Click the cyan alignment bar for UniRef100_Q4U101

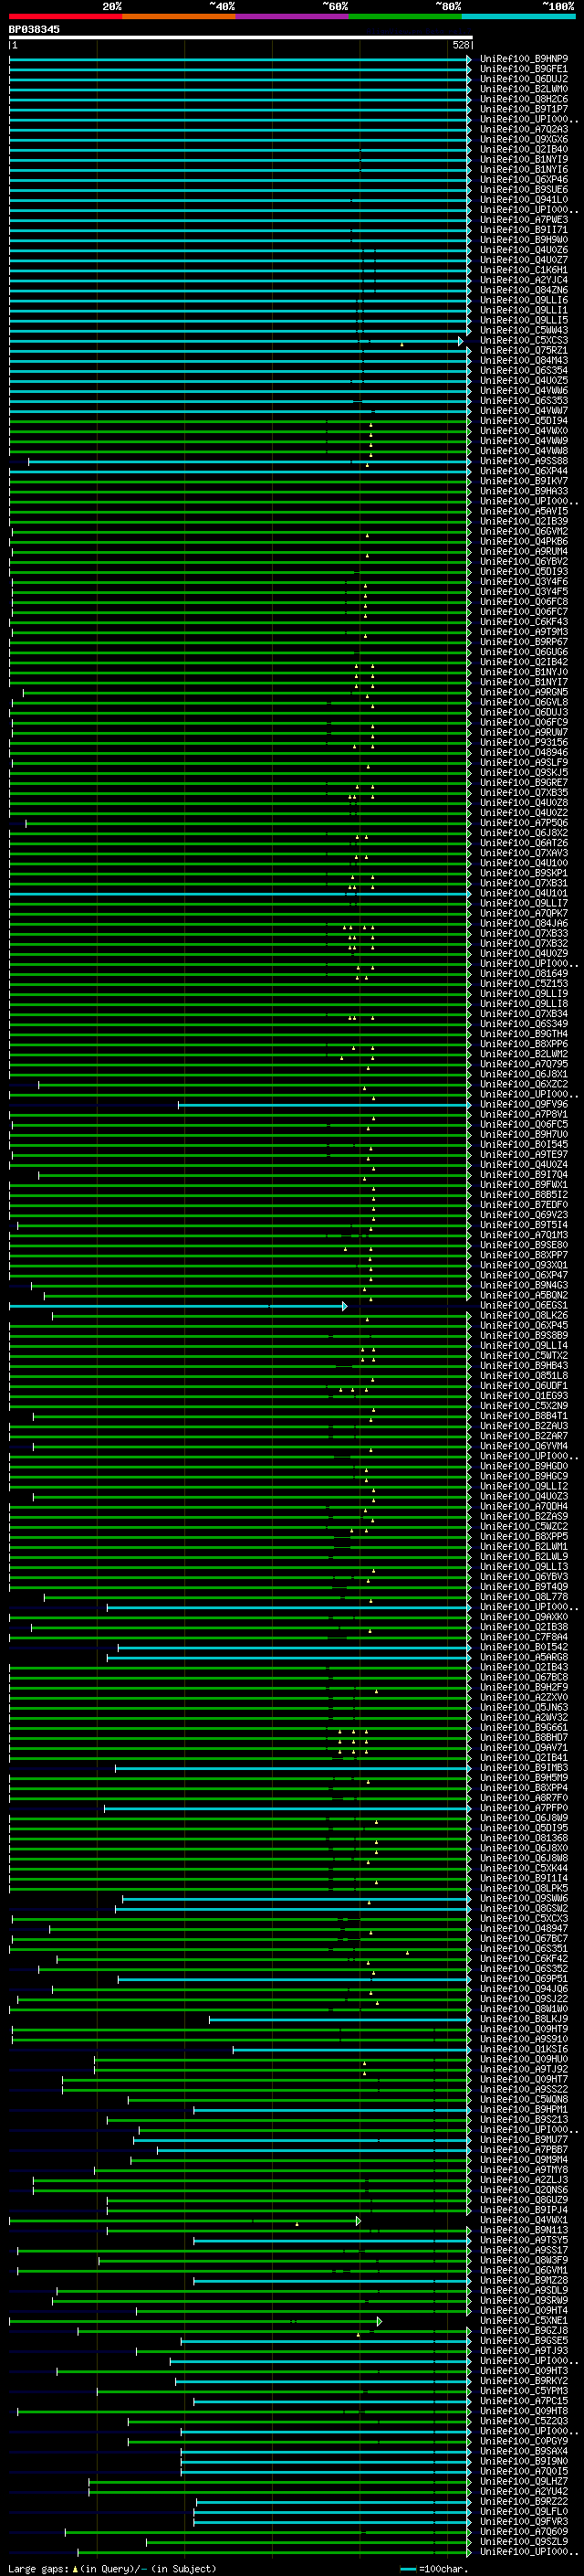pyautogui.click(x=241, y=893)
